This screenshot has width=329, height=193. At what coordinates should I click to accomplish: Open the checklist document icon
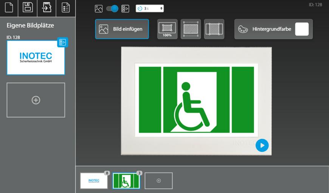[65, 8]
